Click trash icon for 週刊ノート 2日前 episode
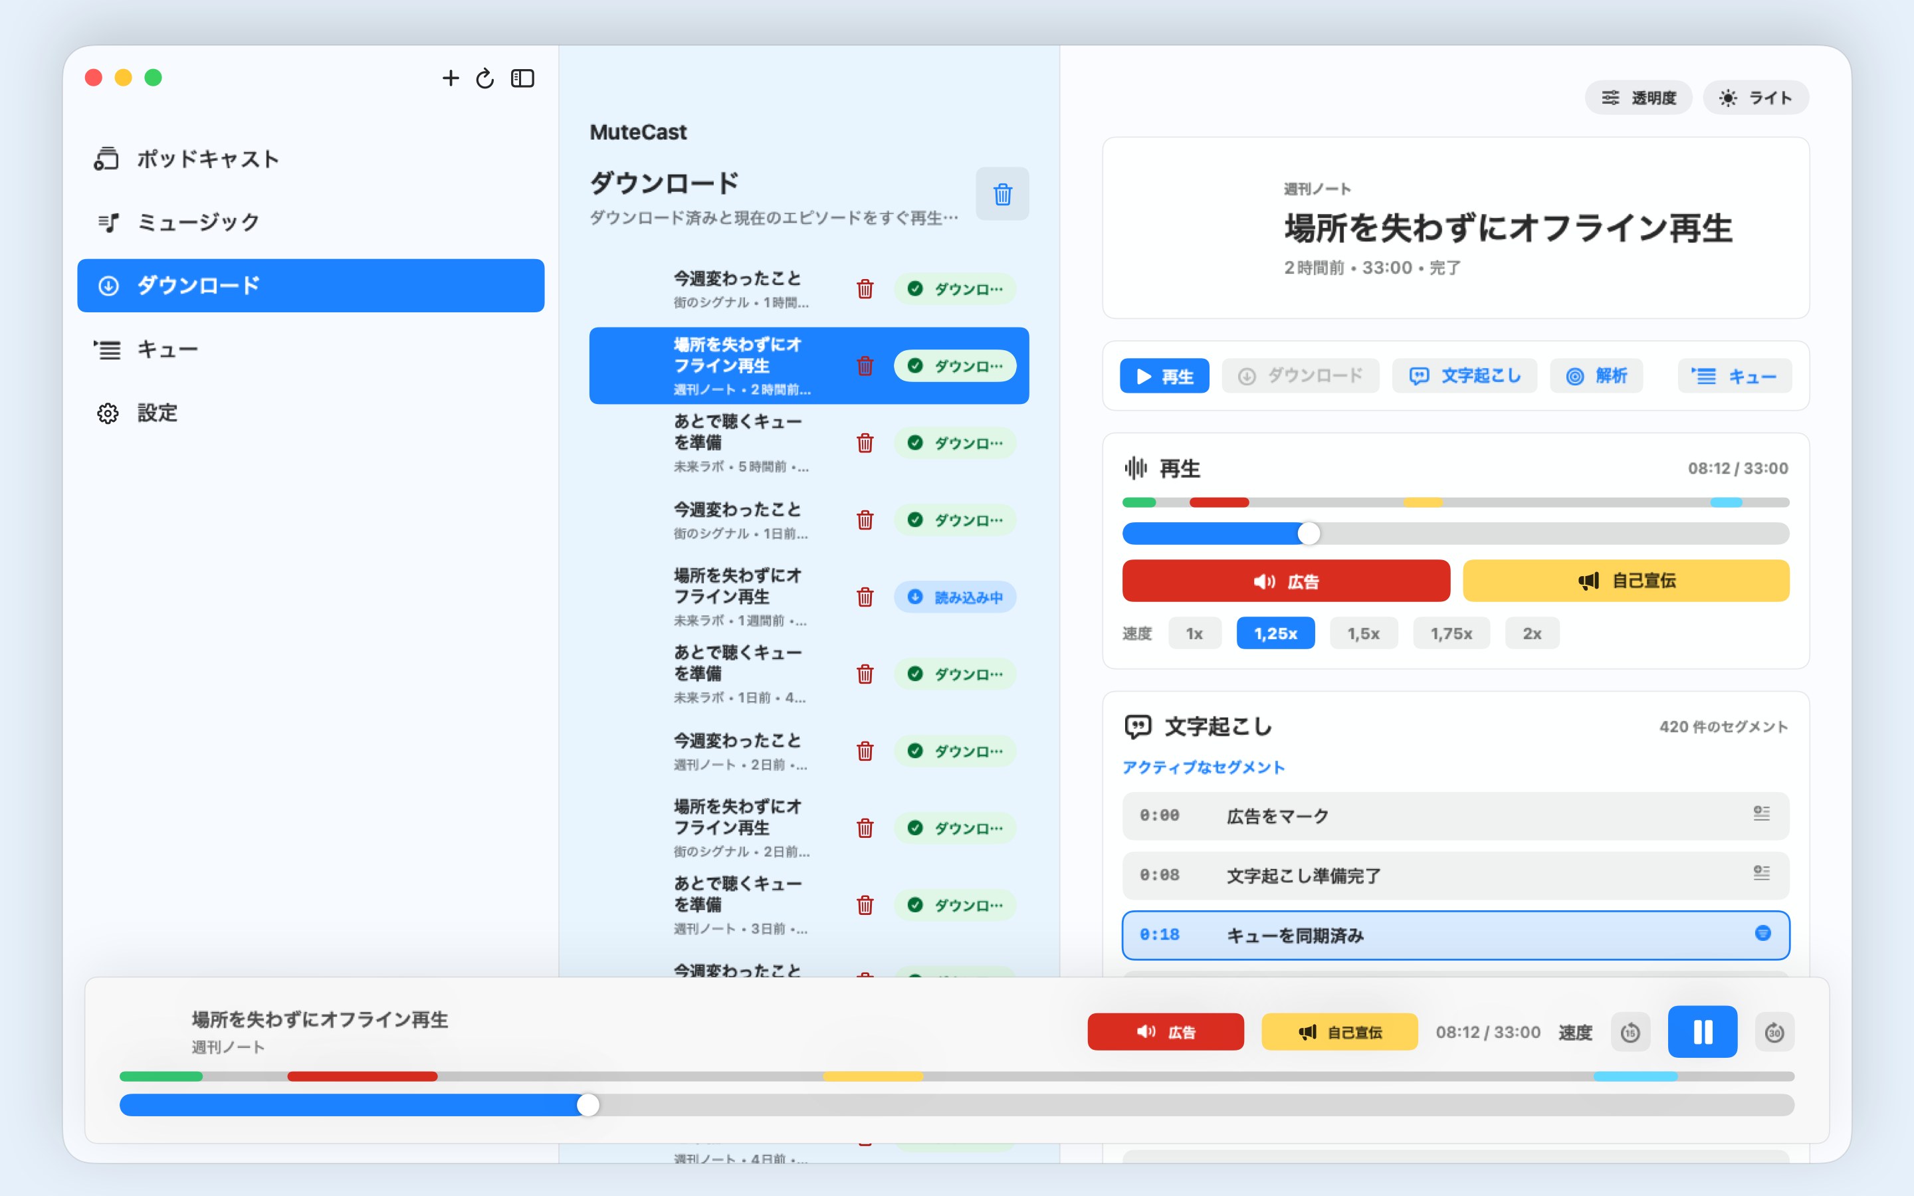The image size is (1914, 1196). (x=865, y=751)
